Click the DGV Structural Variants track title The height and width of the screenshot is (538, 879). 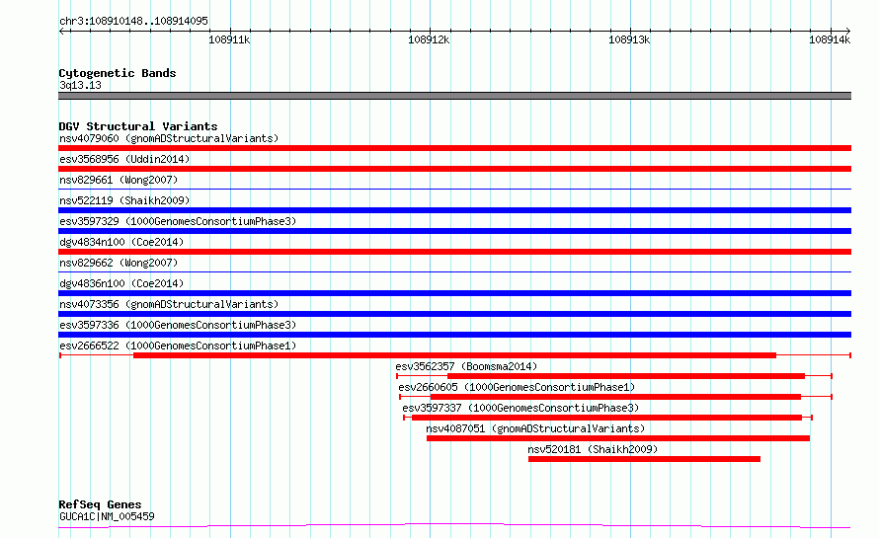coord(138,126)
